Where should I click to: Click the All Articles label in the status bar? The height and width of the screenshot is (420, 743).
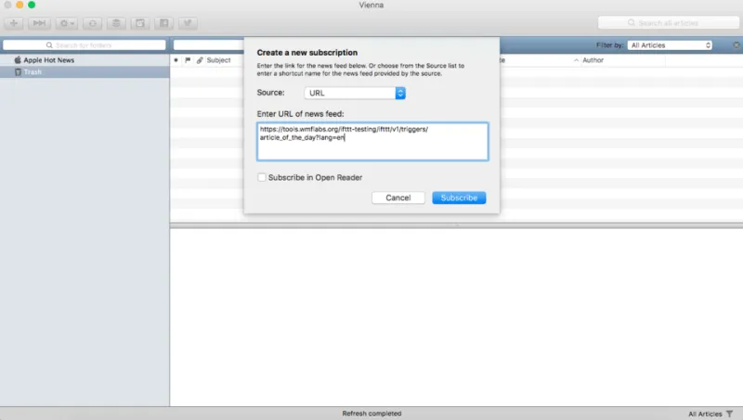click(x=705, y=414)
